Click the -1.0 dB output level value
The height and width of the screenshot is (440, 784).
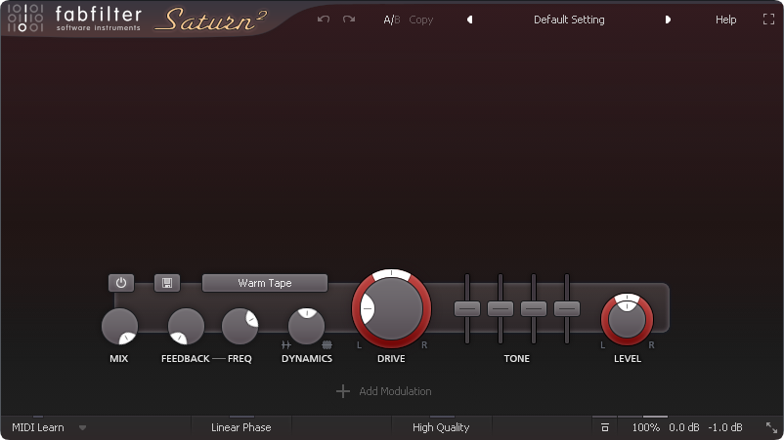click(725, 427)
